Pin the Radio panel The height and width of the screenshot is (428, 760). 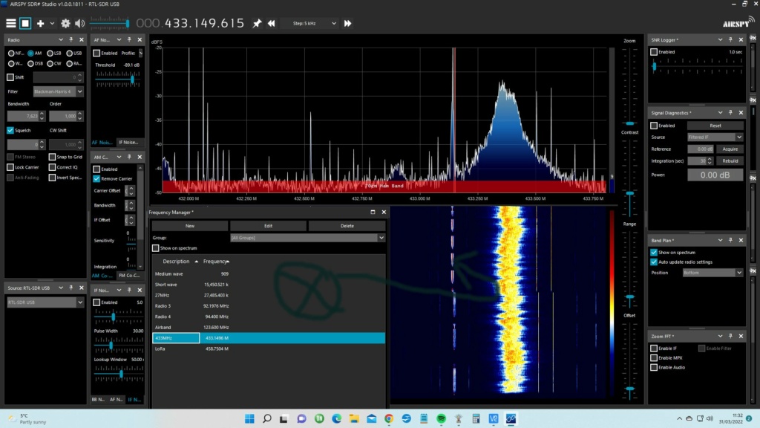coord(71,40)
